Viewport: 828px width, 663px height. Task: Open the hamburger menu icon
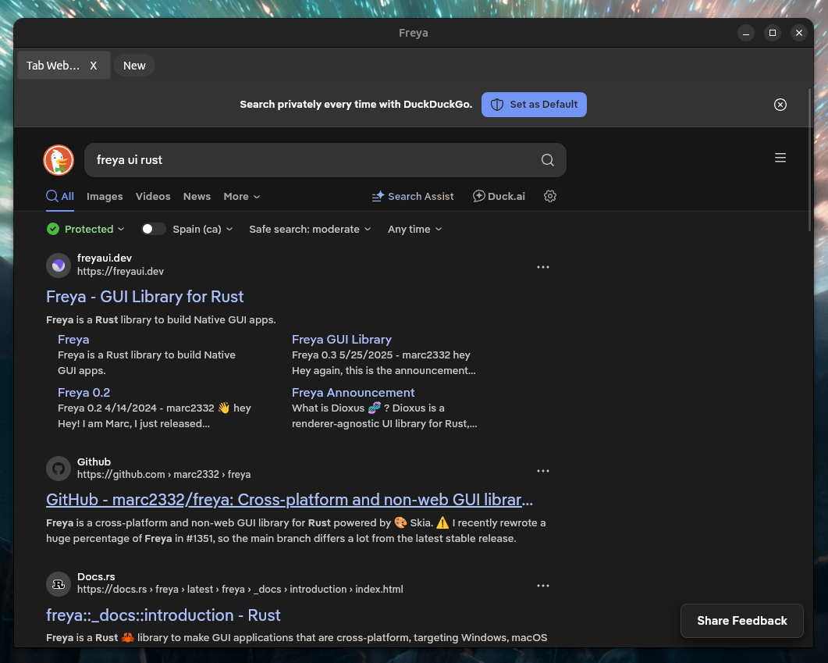pyautogui.click(x=780, y=159)
